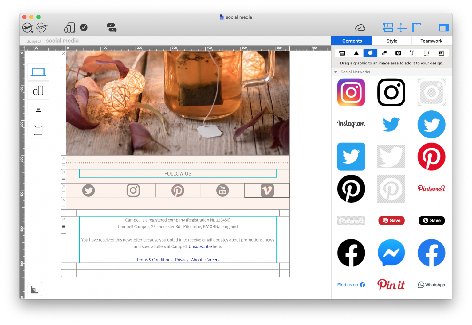Select the star-shaped Graphics content category

(370, 53)
